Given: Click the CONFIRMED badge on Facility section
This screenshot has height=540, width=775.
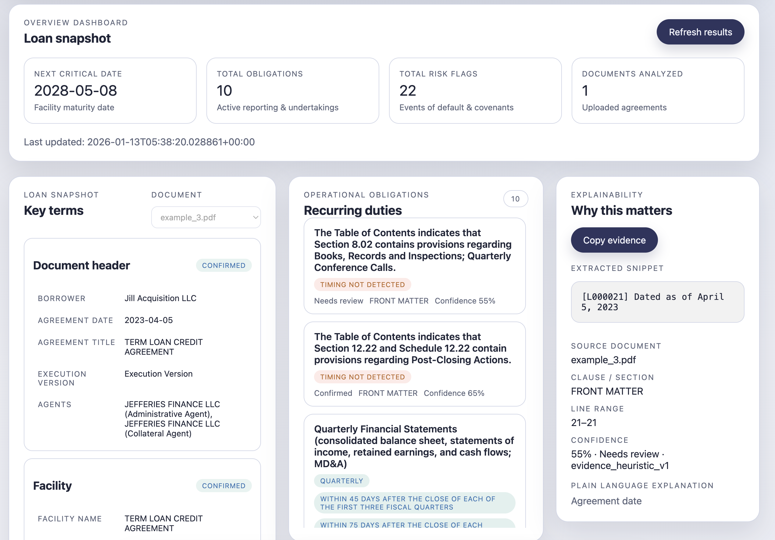Looking at the screenshot, I should (223, 486).
